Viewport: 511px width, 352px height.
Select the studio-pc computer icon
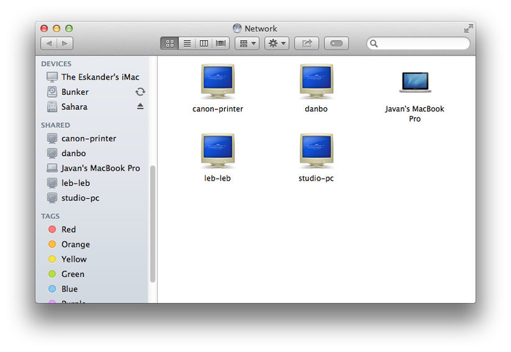pos(316,151)
